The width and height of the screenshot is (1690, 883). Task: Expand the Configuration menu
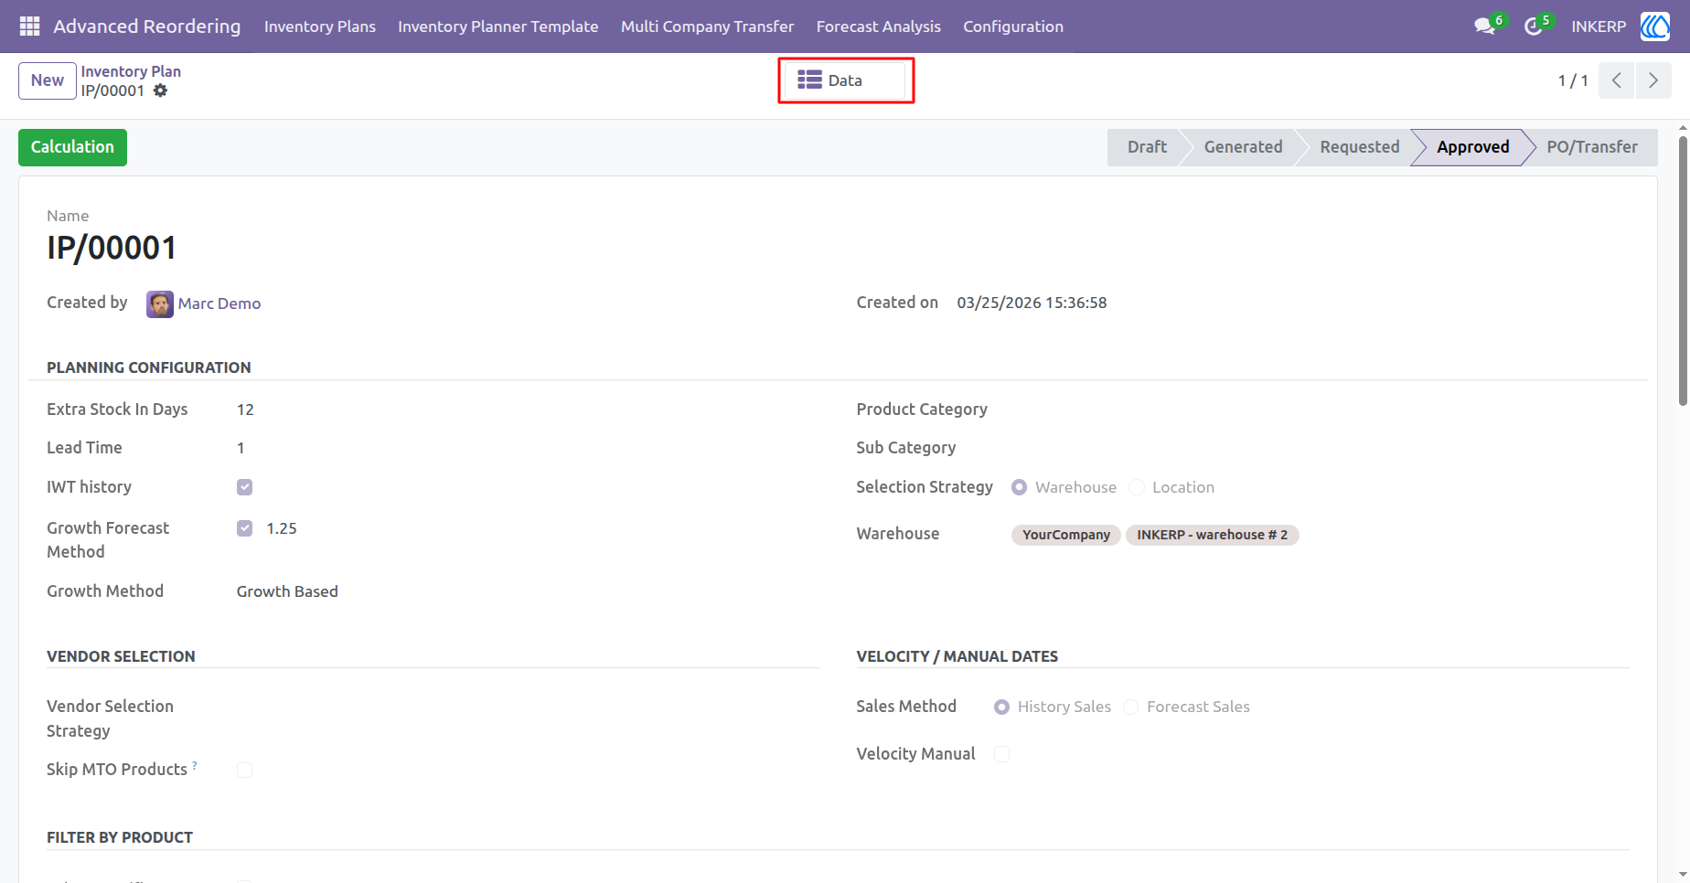[x=1013, y=27]
